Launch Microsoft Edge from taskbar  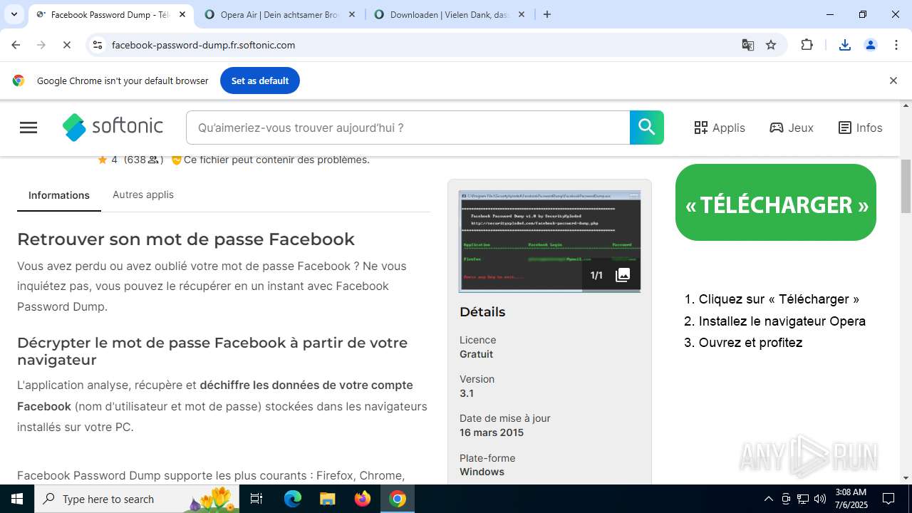click(x=293, y=499)
